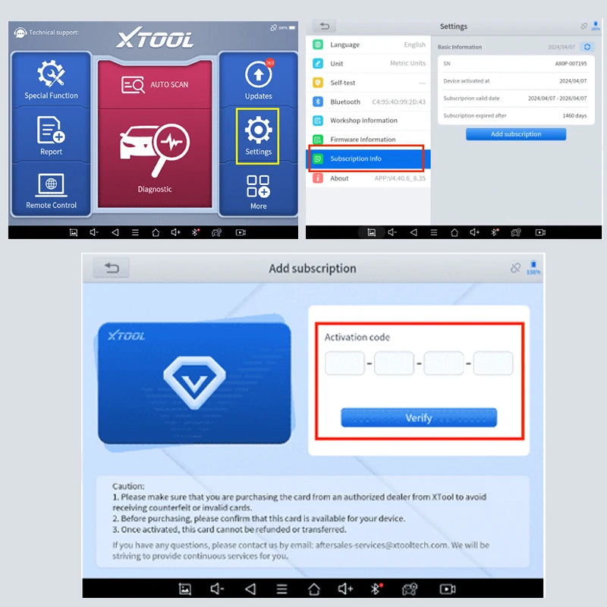Open Self-test settings row
This screenshot has width=607, height=607.
368,83
